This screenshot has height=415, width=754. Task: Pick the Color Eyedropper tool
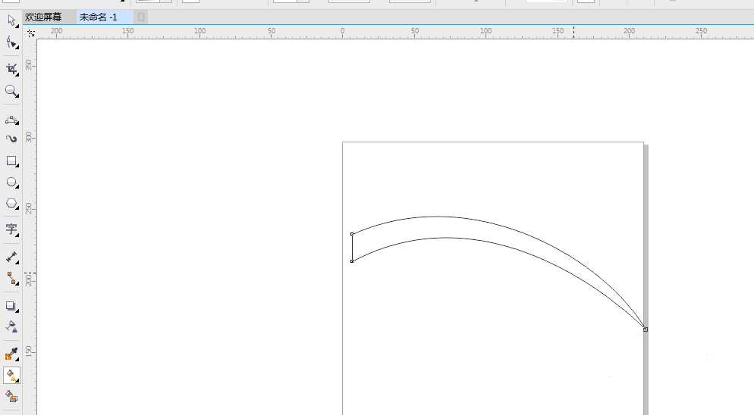coord(11,354)
